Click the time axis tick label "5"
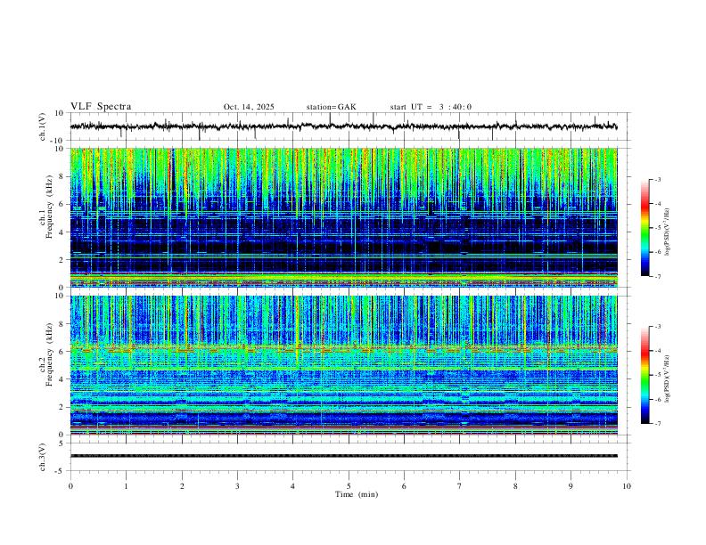Image resolution: width=706 pixels, height=545 pixels. click(349, 486)
